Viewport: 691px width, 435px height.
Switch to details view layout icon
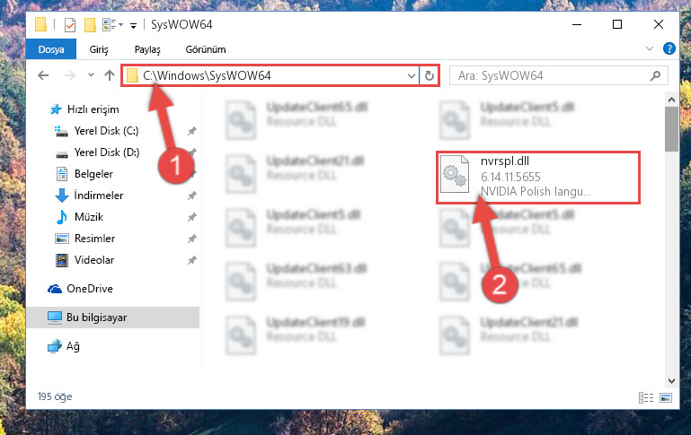pos(646,397)
